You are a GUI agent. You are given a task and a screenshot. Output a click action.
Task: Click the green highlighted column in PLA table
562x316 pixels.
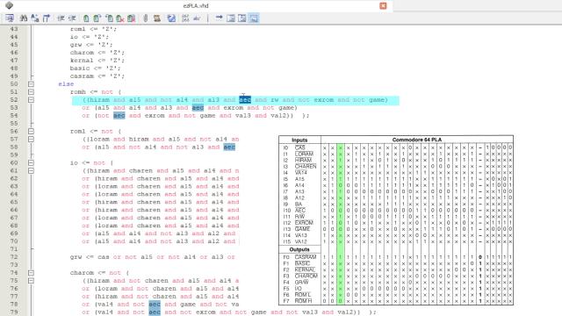pyautogui.click(x=340, y=225)
